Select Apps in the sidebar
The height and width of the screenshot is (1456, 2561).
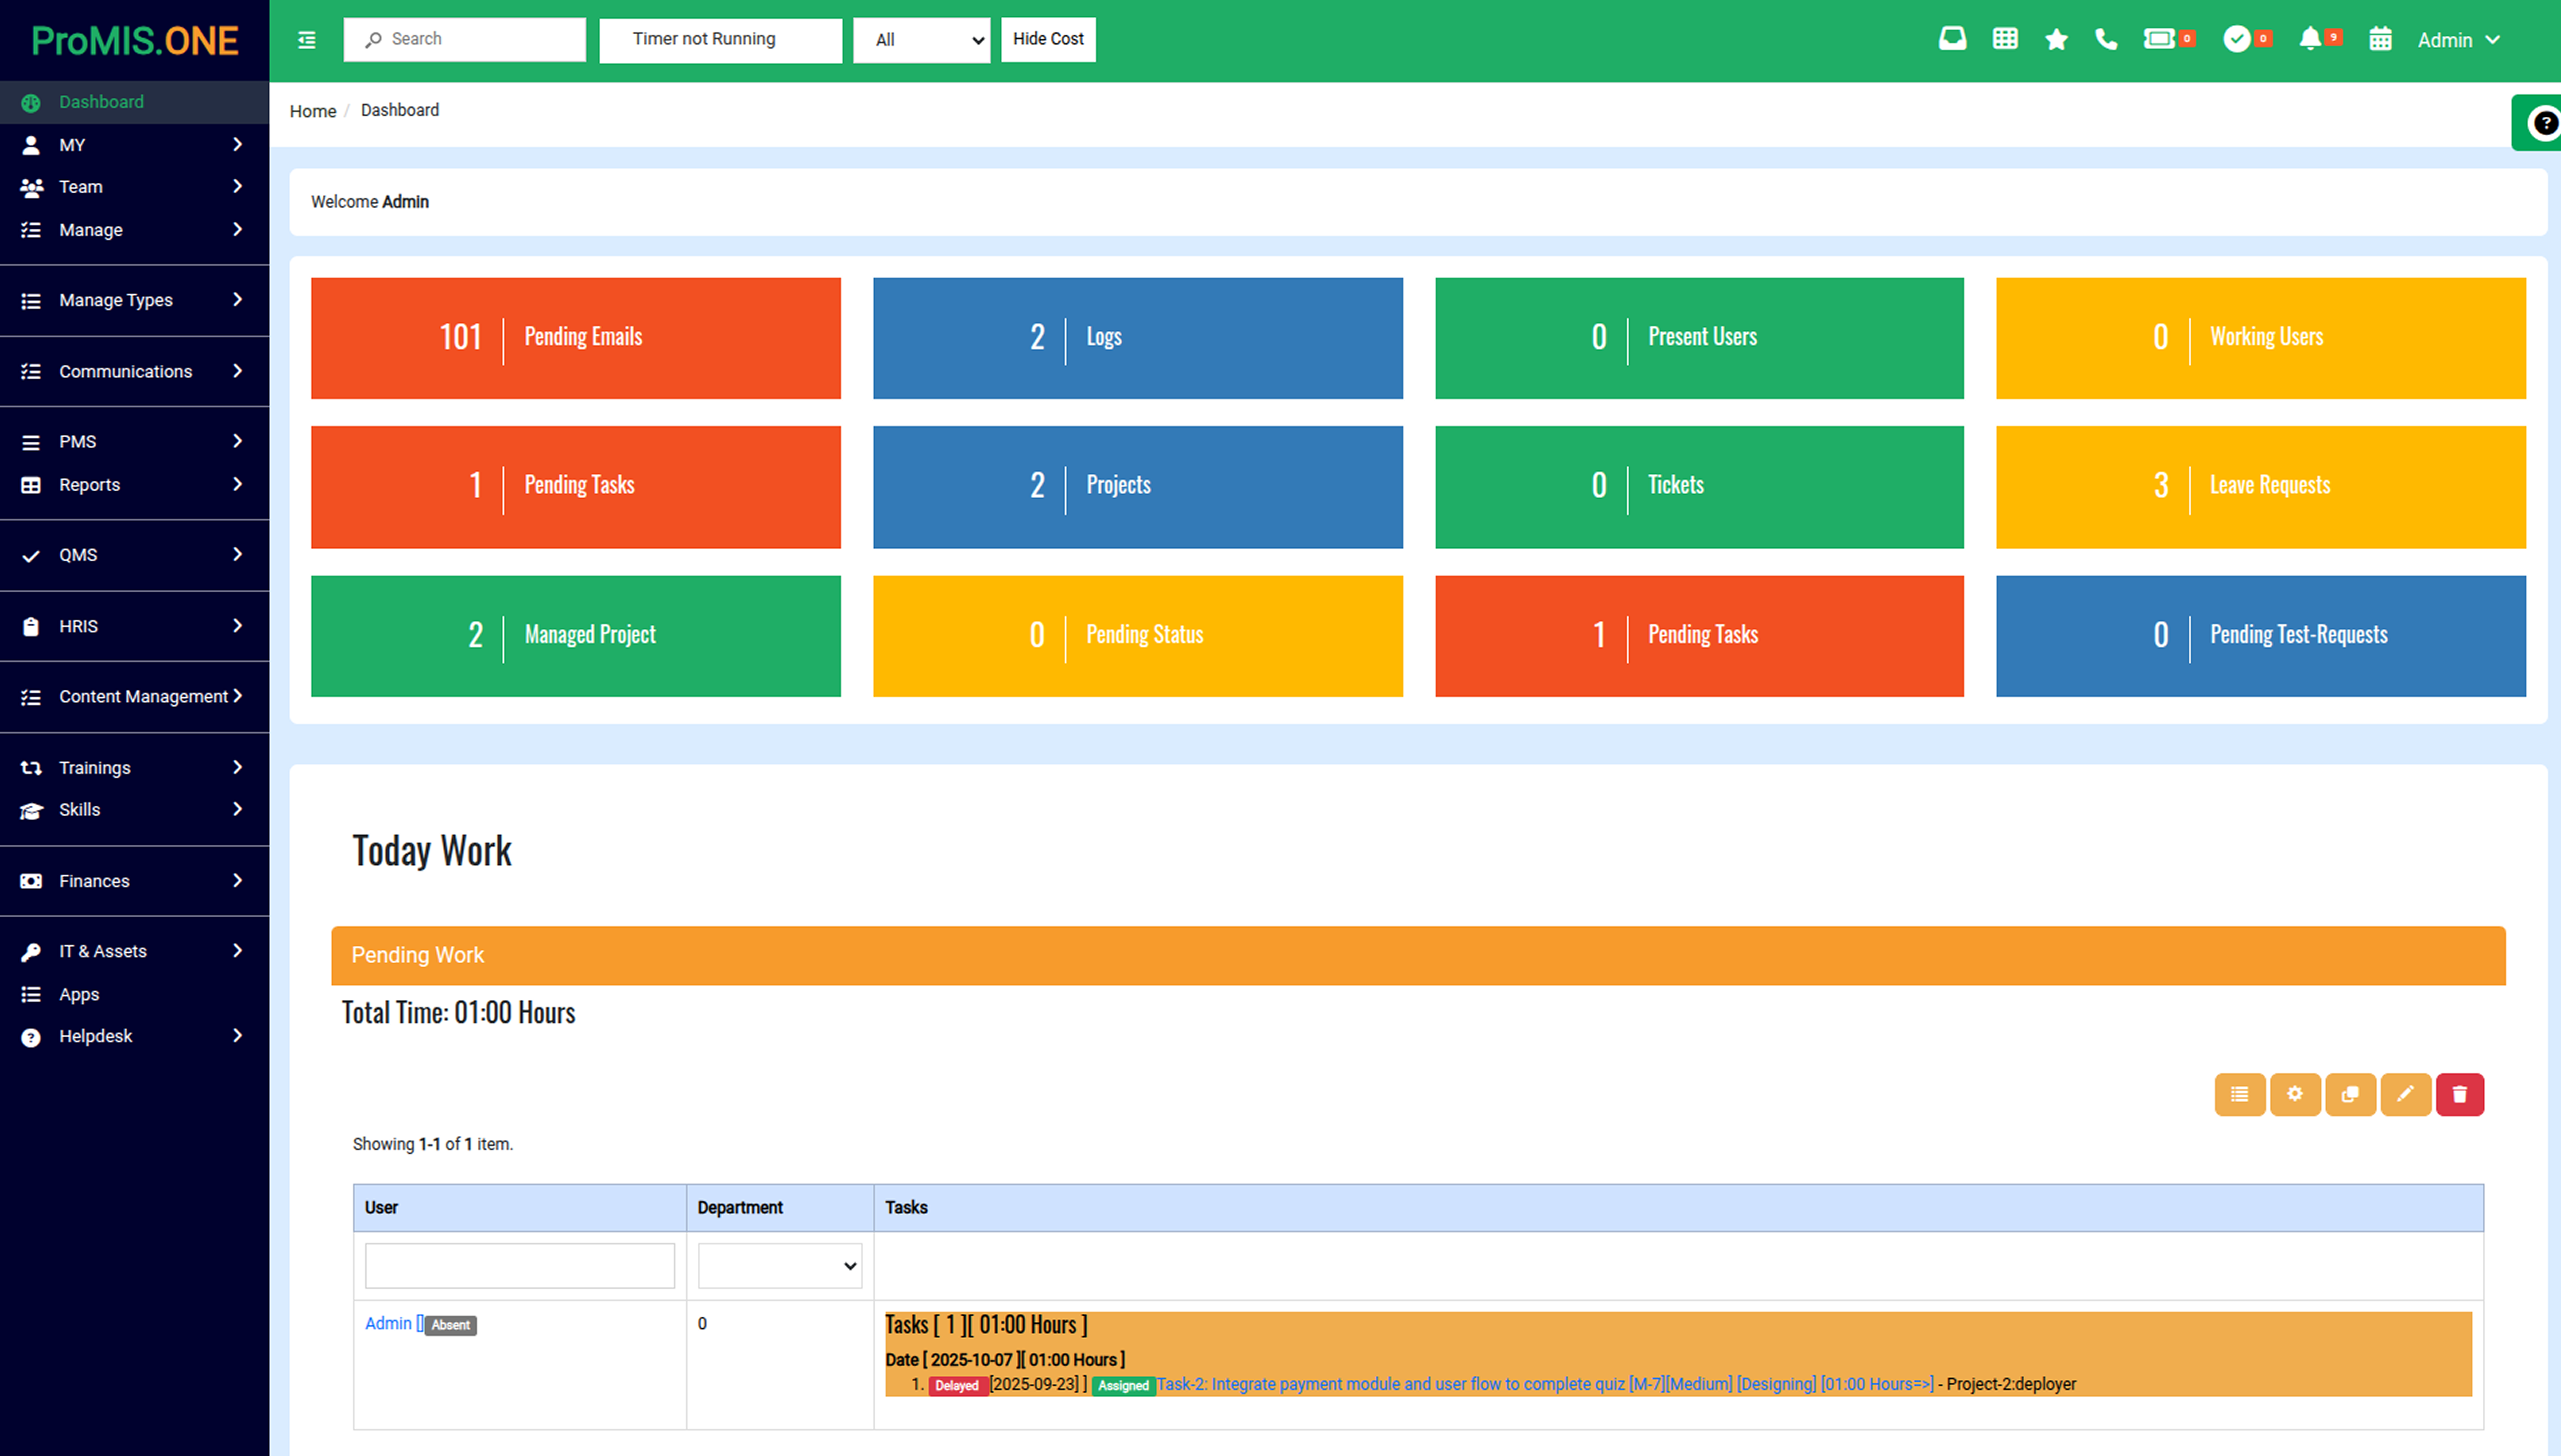tap(79, 994)
